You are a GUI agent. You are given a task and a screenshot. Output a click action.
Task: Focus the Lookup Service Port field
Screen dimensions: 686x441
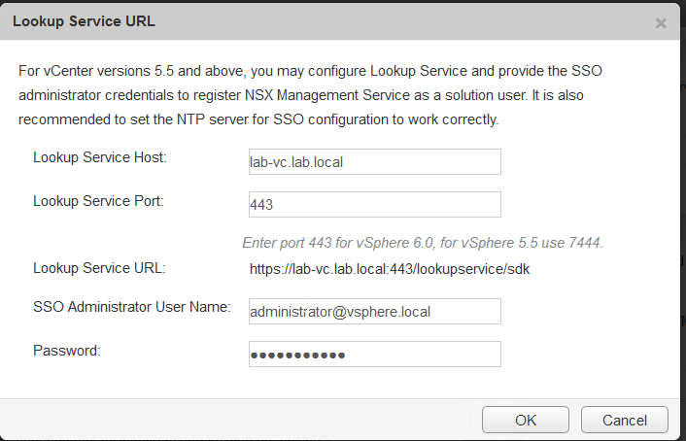tap(374, 204)
